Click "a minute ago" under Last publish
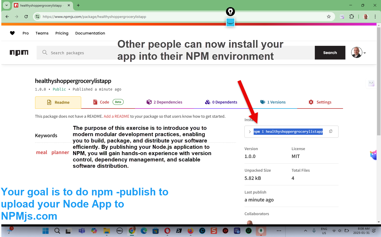381x237 pixels. click(x=259, y=200)
